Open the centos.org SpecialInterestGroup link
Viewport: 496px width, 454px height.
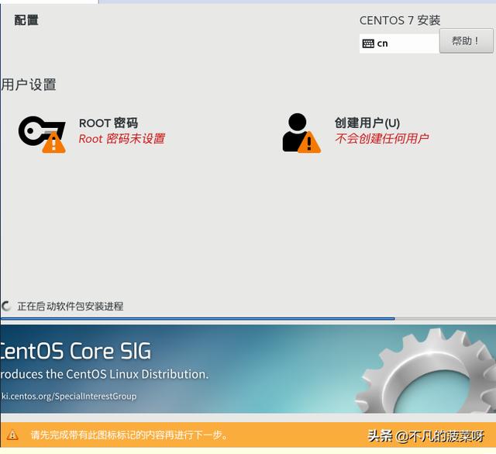(68, 396)
